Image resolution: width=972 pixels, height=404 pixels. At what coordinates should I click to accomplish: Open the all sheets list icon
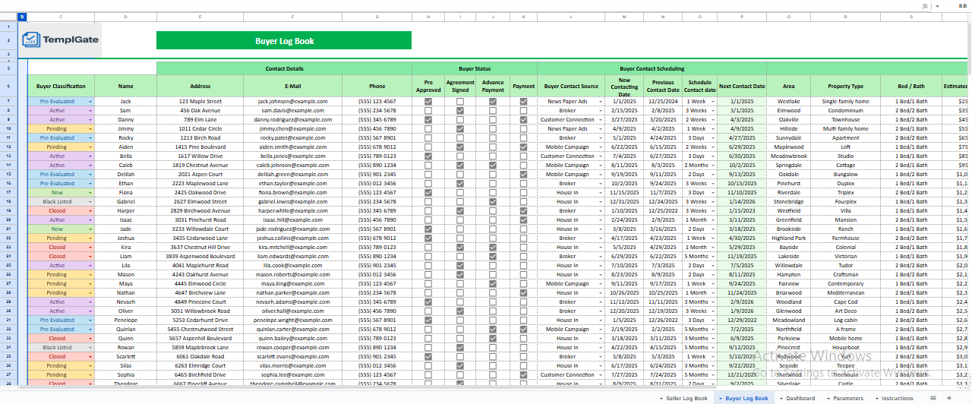933,398
